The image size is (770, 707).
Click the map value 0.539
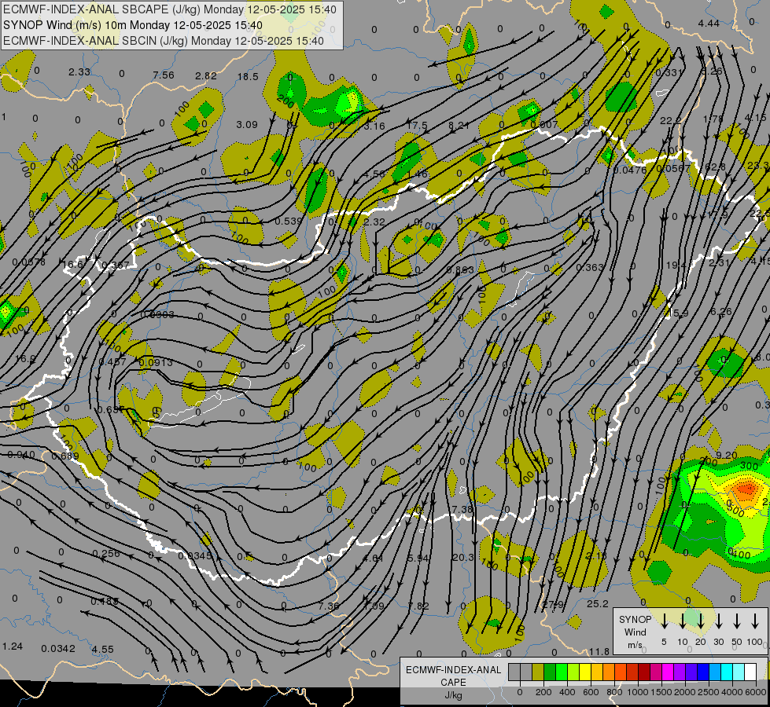click(x=289, y=222)
